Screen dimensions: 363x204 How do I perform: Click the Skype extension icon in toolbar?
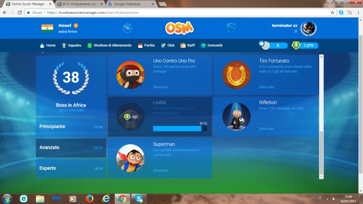coord(341,12)
